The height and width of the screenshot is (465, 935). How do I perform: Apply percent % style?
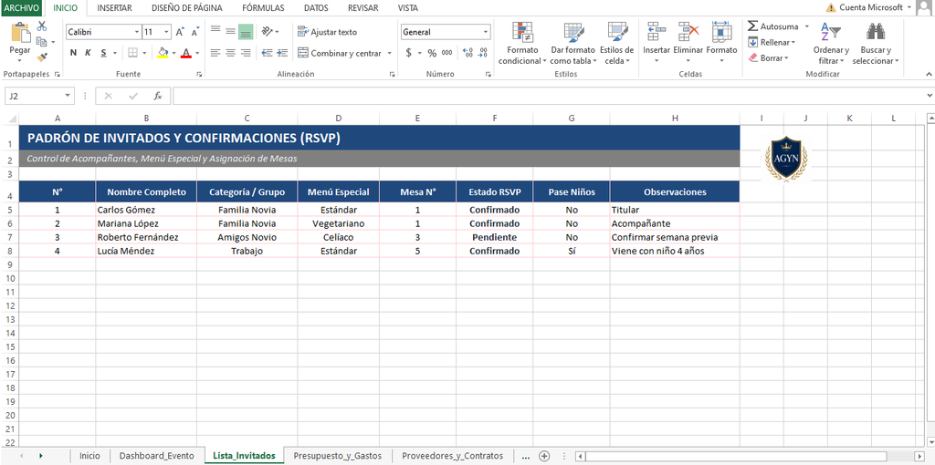[x=432, y=53]
